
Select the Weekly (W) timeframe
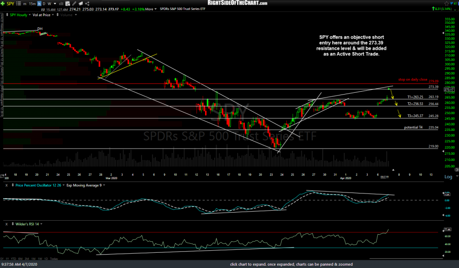[49, 4]
